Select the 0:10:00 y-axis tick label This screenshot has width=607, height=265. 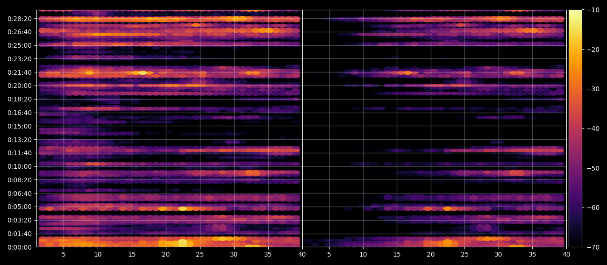[20, 166]
